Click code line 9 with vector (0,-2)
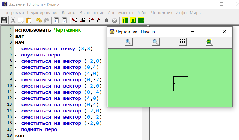 pos(61,80)
